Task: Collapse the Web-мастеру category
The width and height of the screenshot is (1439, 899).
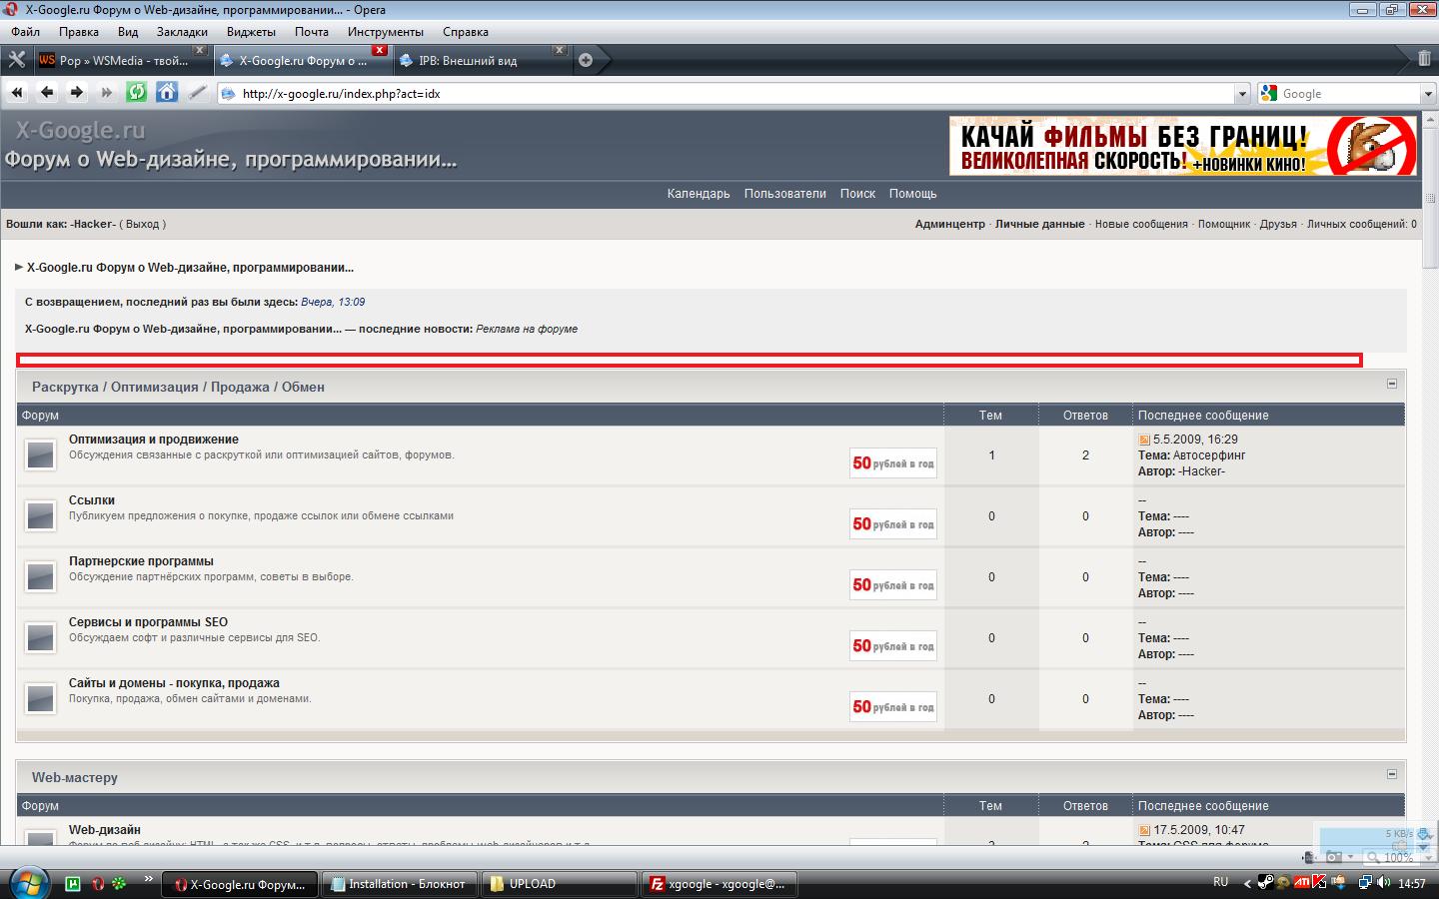Action: pos(1392,774)
